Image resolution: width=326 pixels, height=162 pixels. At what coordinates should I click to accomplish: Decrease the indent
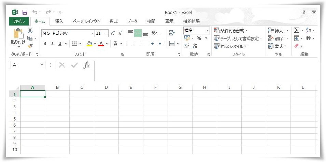coord(154,44)
